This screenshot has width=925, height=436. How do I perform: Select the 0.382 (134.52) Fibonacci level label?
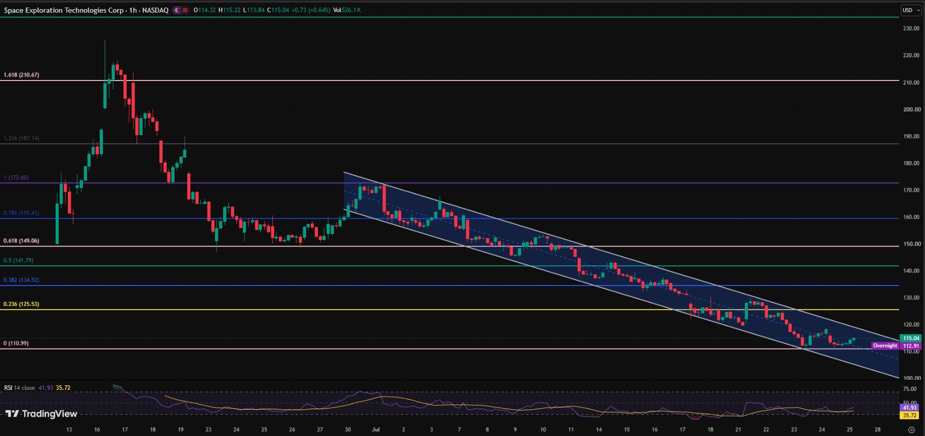pyautogui.click(x=21, y=280)
